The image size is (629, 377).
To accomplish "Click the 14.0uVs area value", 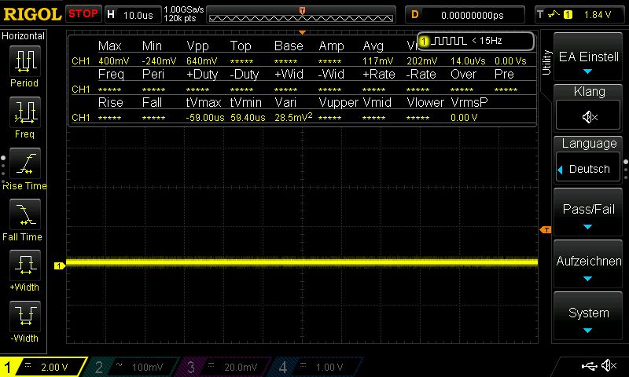I will (x=468, y=61).
